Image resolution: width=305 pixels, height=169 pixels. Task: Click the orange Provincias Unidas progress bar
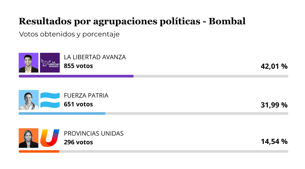point(39,152)
